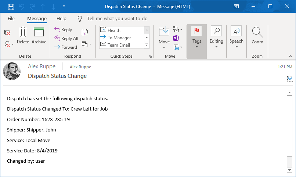
Task: Reply with a meeting icon
Action: coord(85,32)
